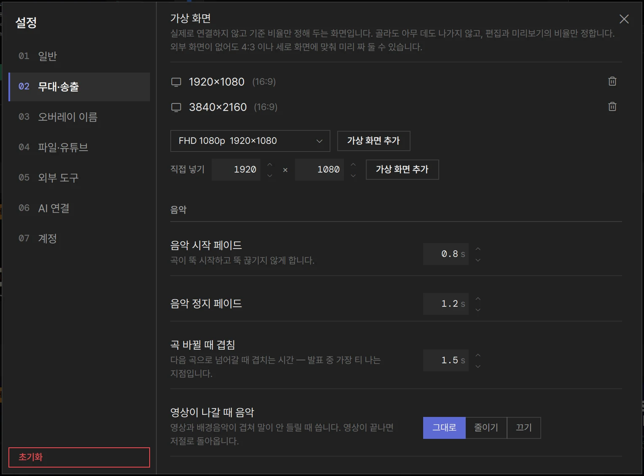Image resolution: width=644 pixels, height=476 pixels.
Task: Open the FHD 1080p resolution dropdown
Action: coord(250,141)
